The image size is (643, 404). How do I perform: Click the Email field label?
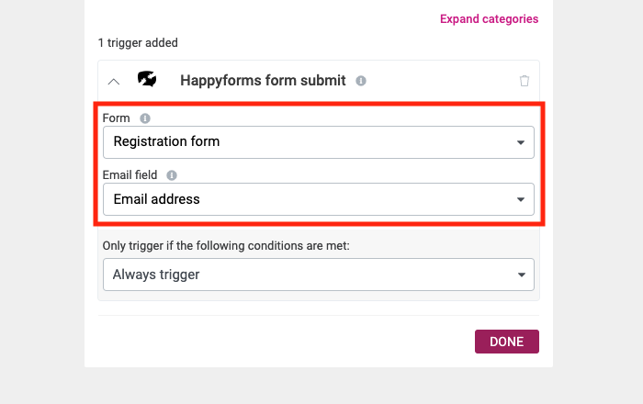[130, 175]
